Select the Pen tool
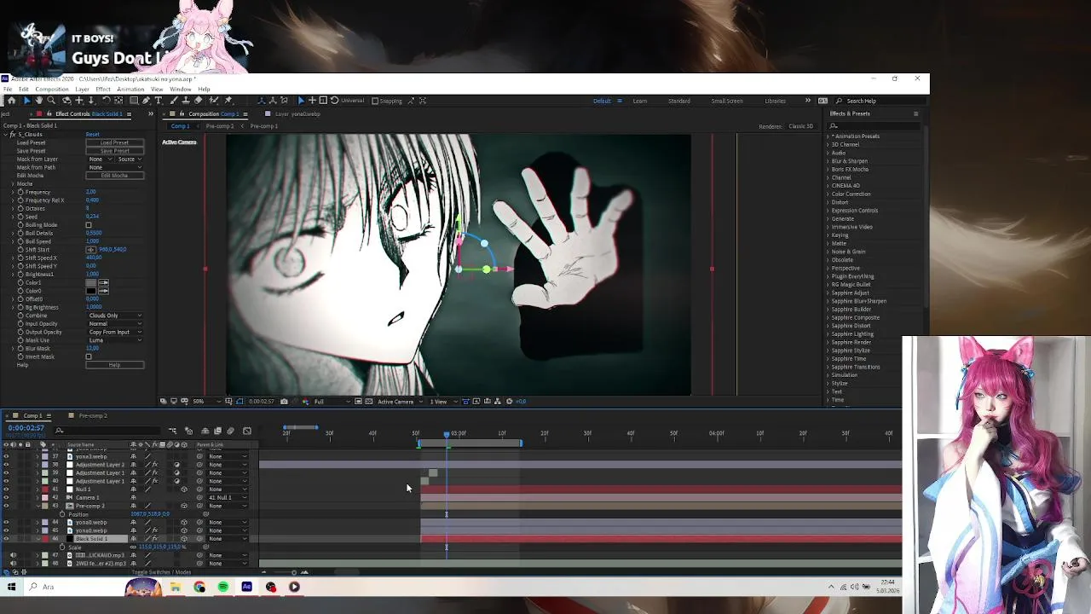 tap(146, 101)
